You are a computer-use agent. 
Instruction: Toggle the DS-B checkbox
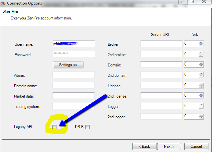pyautogui.click(x=87, y=127)
